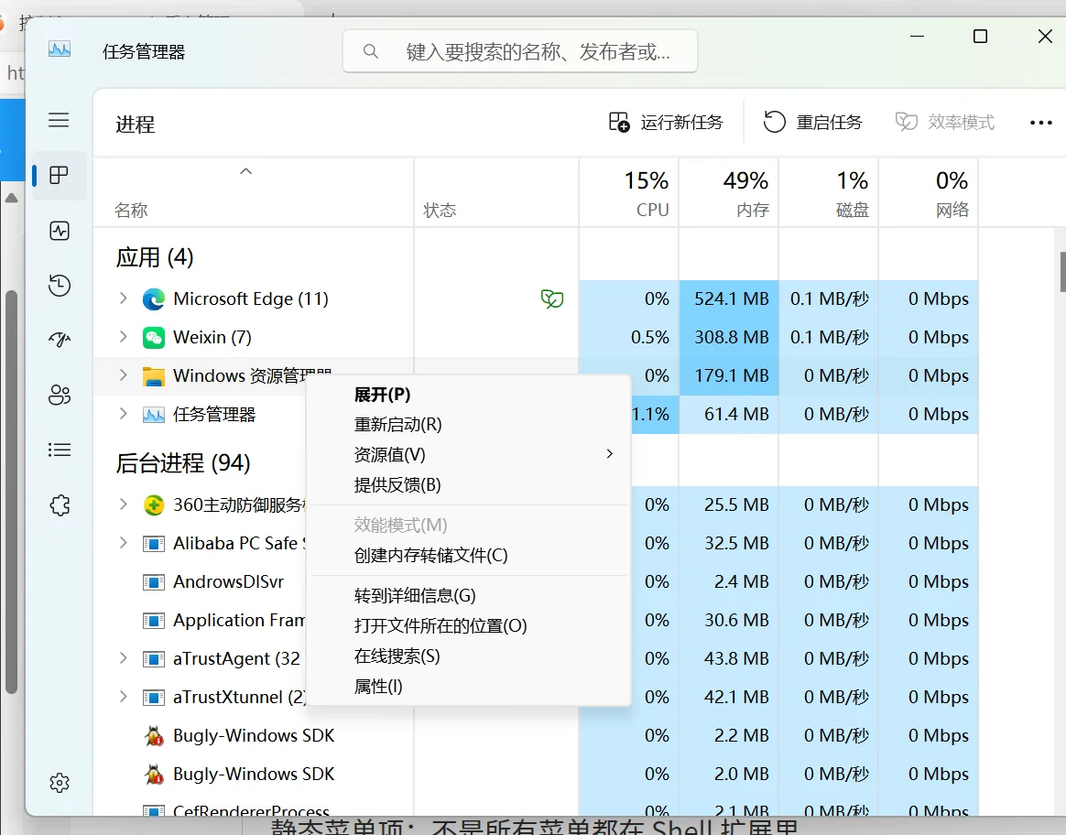Screen dimensions: 1066x835
Task: Sort by the 名称 column header
Action: [x=254, y=193]
